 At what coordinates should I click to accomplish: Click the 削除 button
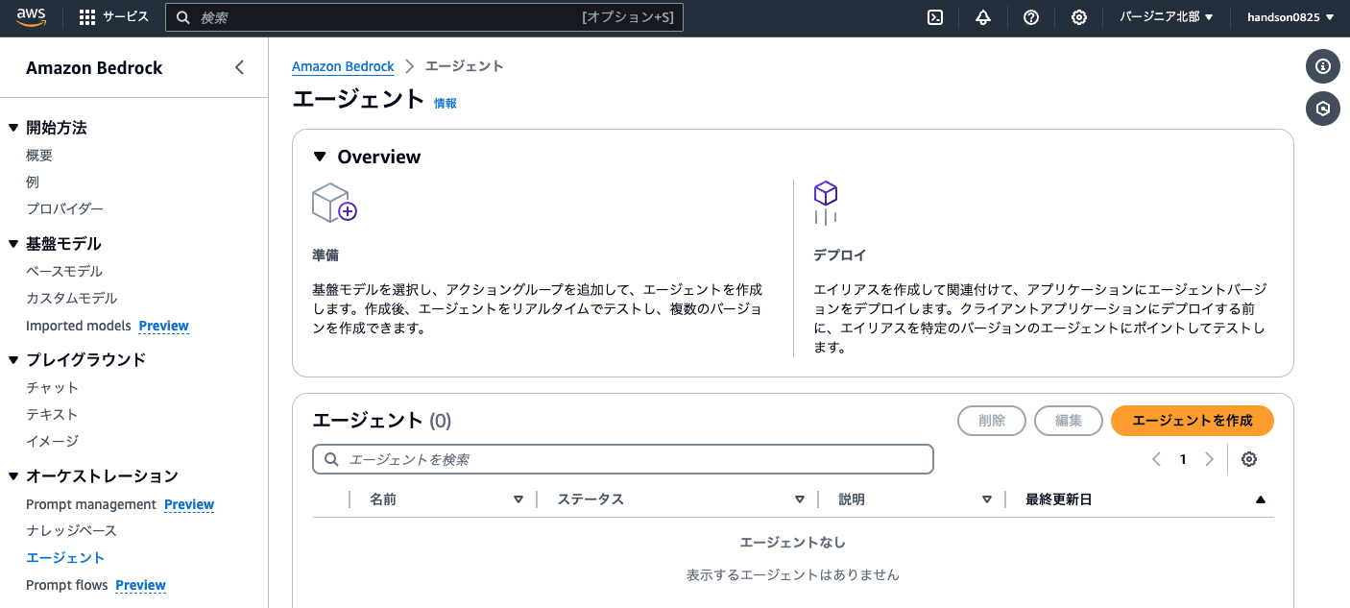(992, 421)
